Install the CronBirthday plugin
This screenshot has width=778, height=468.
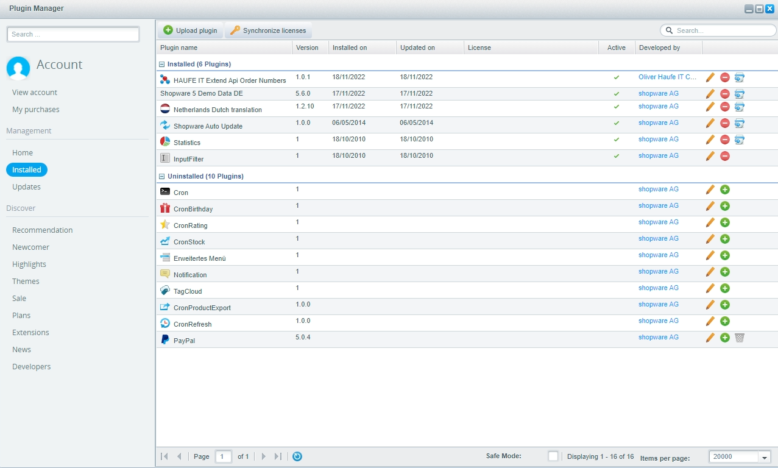point(725,206)
